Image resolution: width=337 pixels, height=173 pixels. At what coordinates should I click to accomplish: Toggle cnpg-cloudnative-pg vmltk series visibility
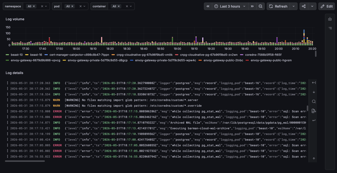pos(144,55)
